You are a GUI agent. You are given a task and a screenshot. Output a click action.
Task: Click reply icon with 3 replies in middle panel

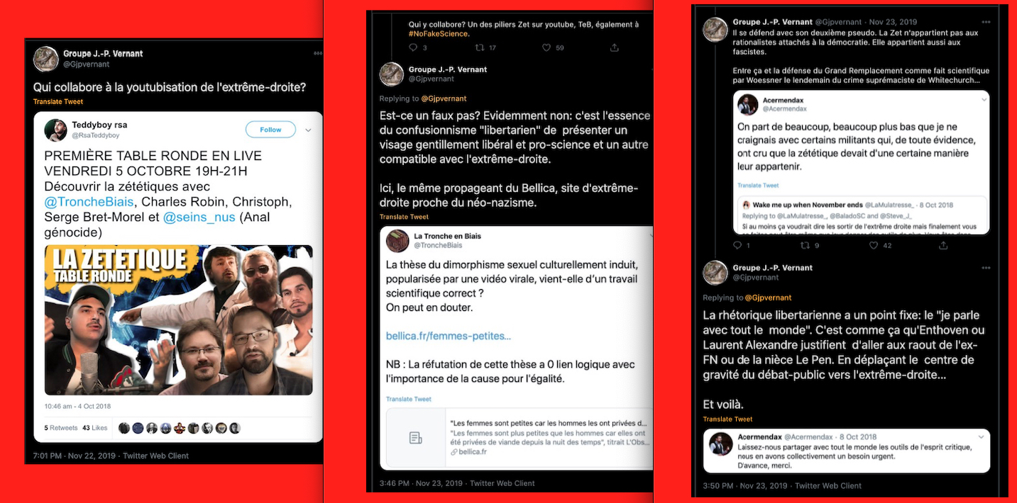413,47
